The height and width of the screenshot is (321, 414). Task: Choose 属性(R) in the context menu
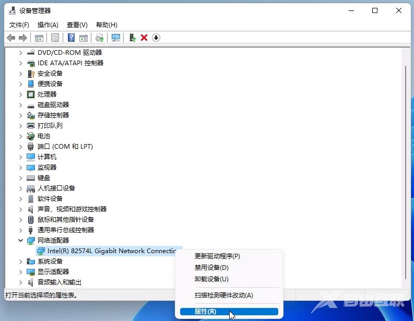pos(229,312)
